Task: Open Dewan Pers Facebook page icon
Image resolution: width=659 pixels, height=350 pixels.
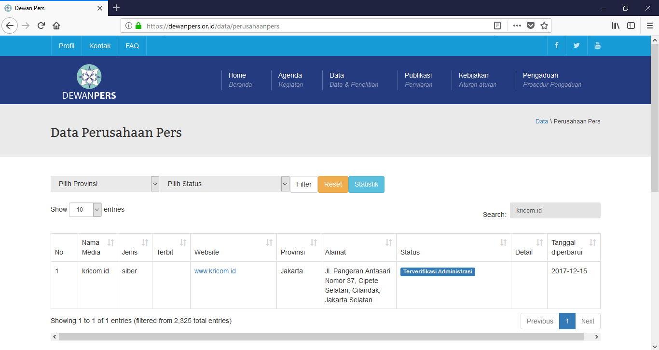Action: 557,45
